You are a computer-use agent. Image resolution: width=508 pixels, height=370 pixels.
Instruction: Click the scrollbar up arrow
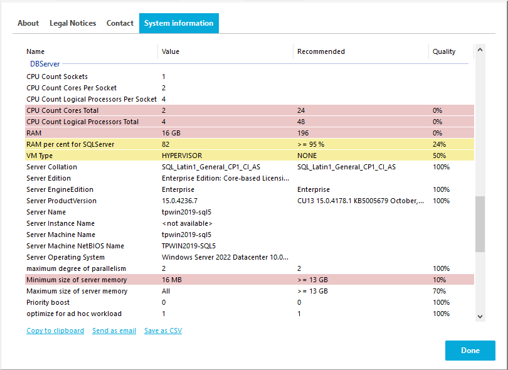[x=480, y=49]
